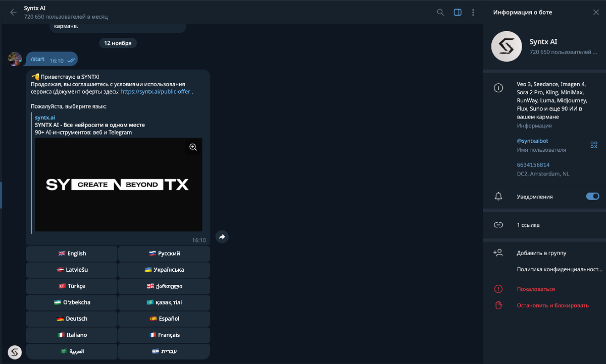Choose English language button
The image size is (606, 364).
[72, 254]
